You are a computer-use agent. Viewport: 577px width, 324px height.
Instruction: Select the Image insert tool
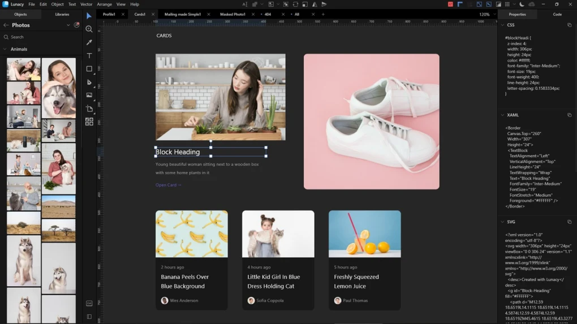coord(89,95)
